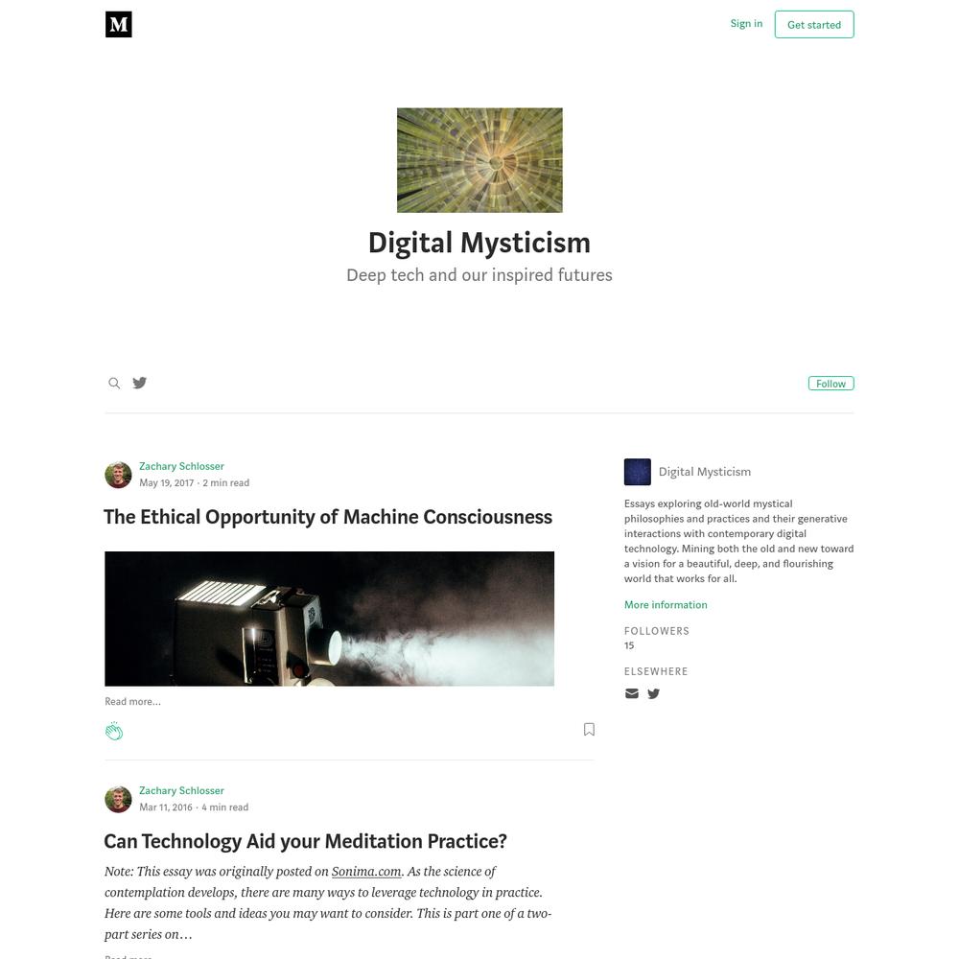The height and width of the screenshot is (959, 959).
Task: Click the email envelope icon under Elsewhere
Action: click(x=632, y=693)
